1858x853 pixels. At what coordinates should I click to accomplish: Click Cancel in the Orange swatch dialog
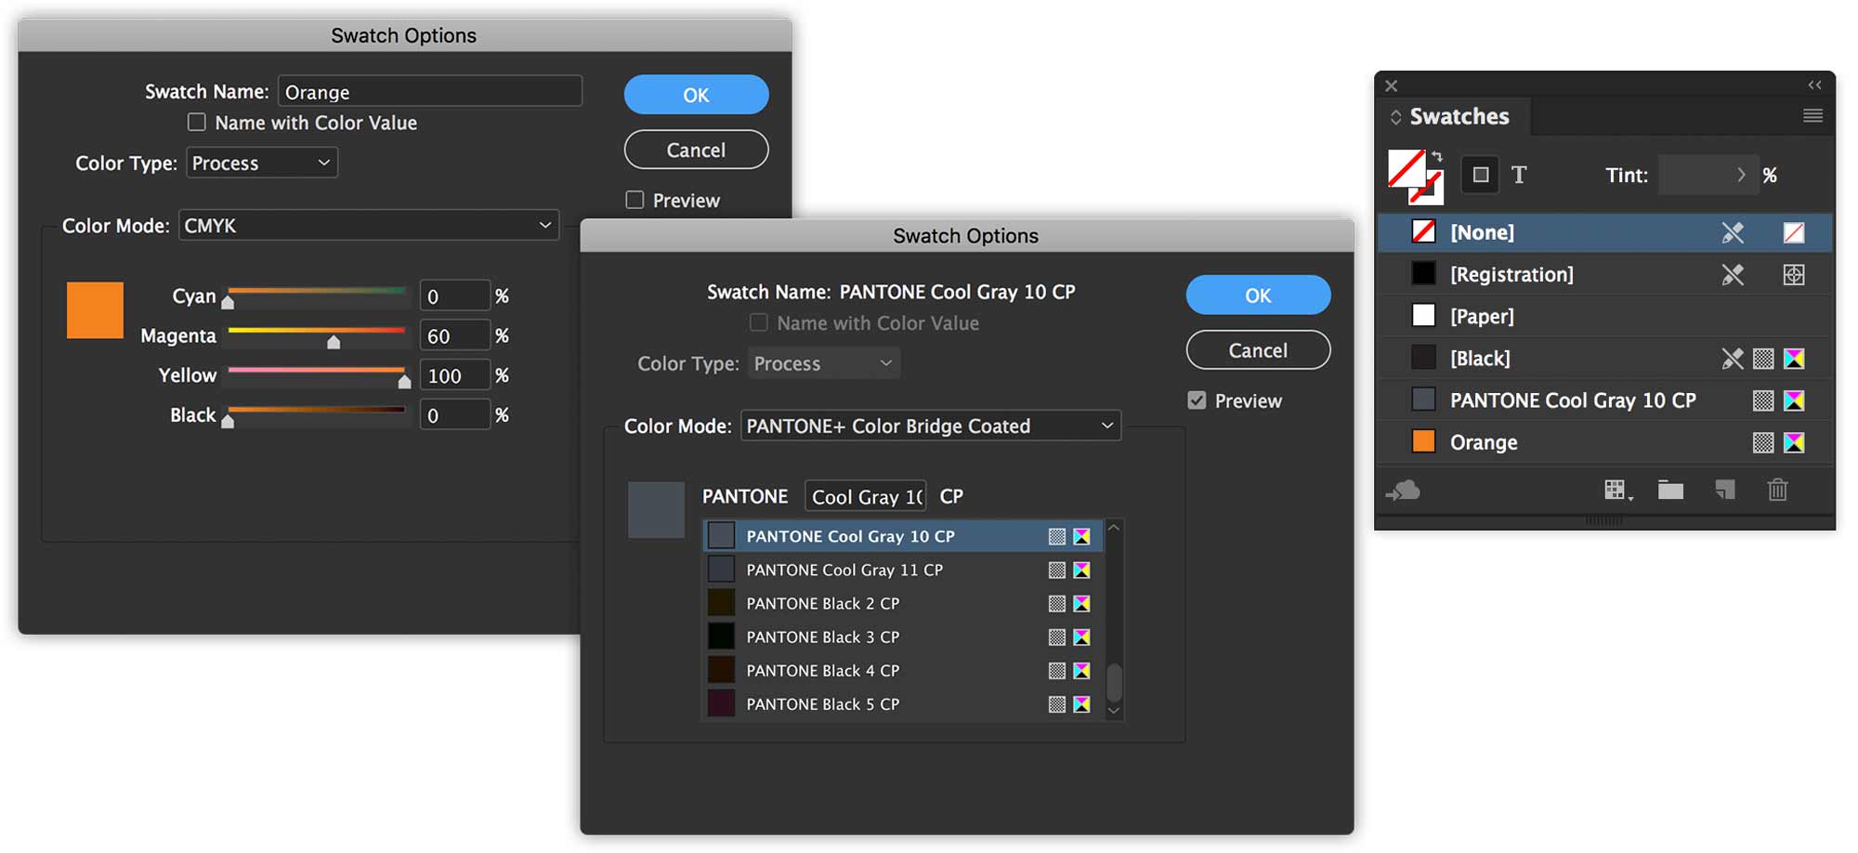[696, 150]
